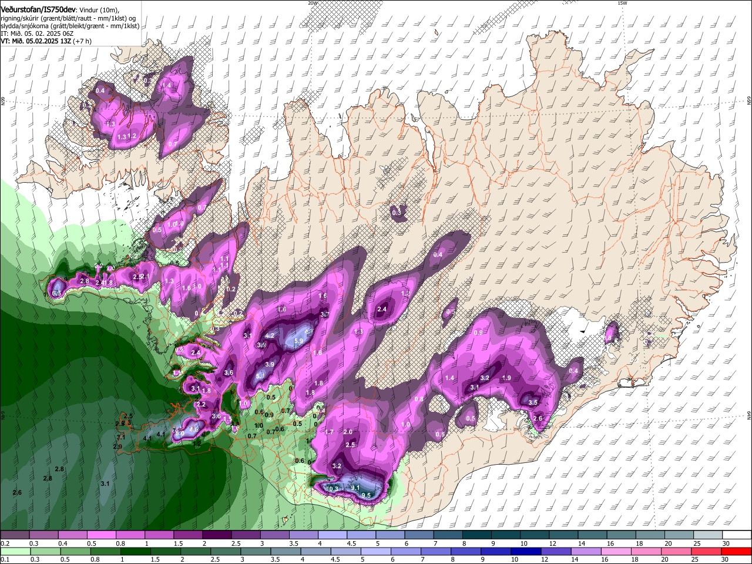The image size is (752, 564).
Task: Select the '5.0' value on the Reykjanes peninsula
Action: [180, 433]
